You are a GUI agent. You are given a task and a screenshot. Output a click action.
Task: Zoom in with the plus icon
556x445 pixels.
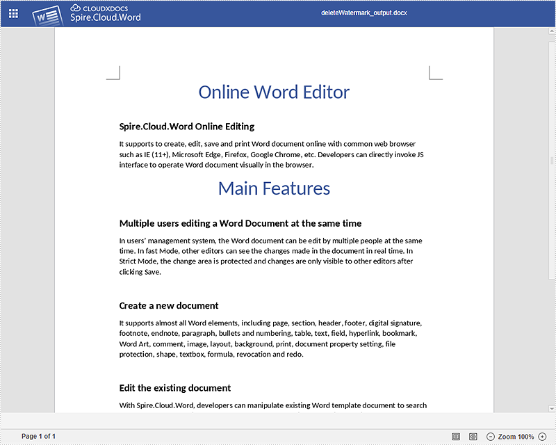(542, 437)
